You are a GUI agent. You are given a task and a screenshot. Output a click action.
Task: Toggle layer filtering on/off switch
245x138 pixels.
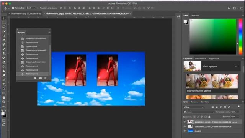click(x=238, y=107)
